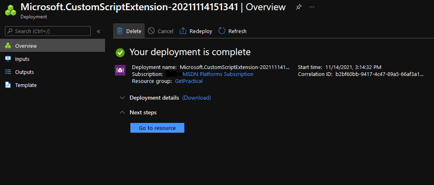Click the Go to resource button
Screen dimensions: 434x185
[x=157, y=128]
